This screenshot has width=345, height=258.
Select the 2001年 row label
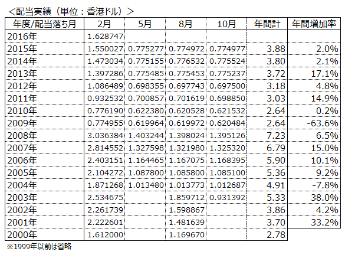tap(22, 222)
